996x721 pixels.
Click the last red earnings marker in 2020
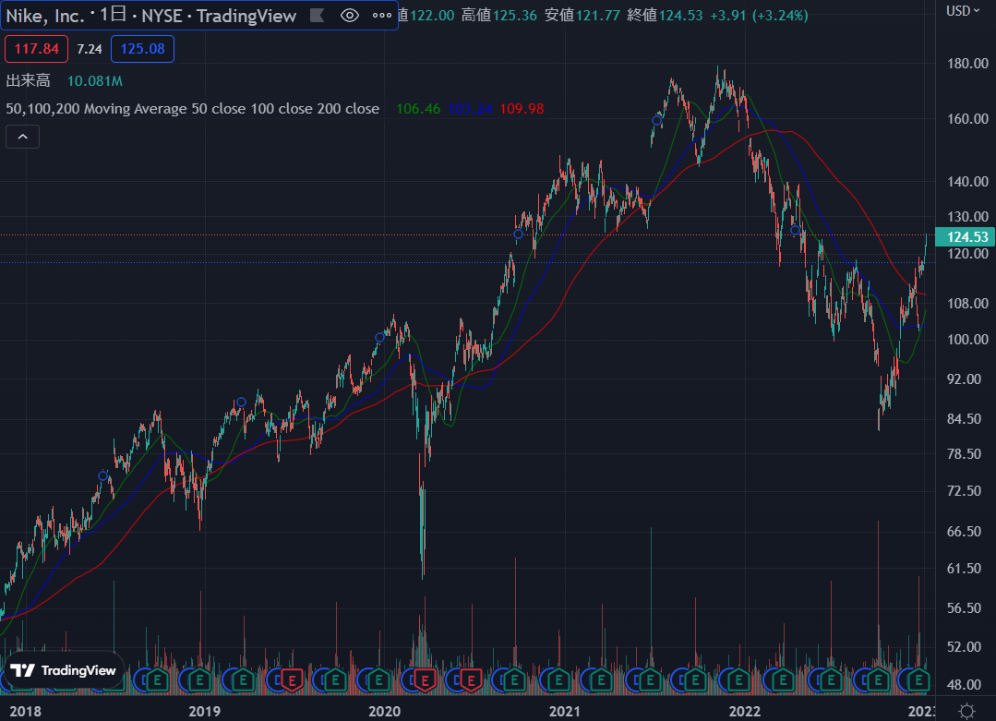471,681
